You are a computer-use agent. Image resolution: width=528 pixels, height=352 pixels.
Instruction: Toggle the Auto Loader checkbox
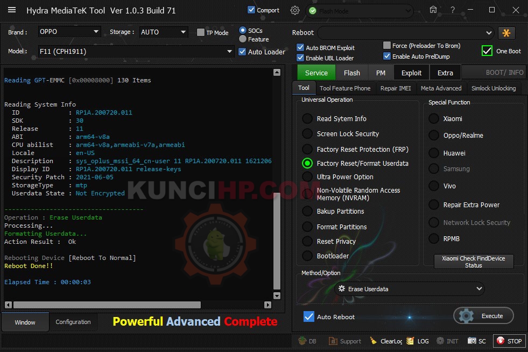(242, 52)
